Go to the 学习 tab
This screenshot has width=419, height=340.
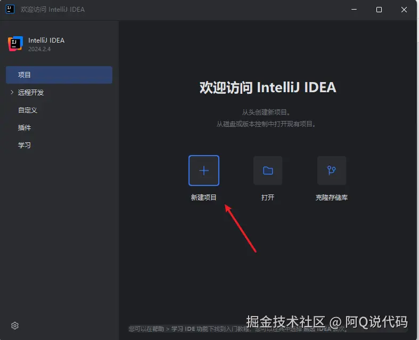[24, 145]
